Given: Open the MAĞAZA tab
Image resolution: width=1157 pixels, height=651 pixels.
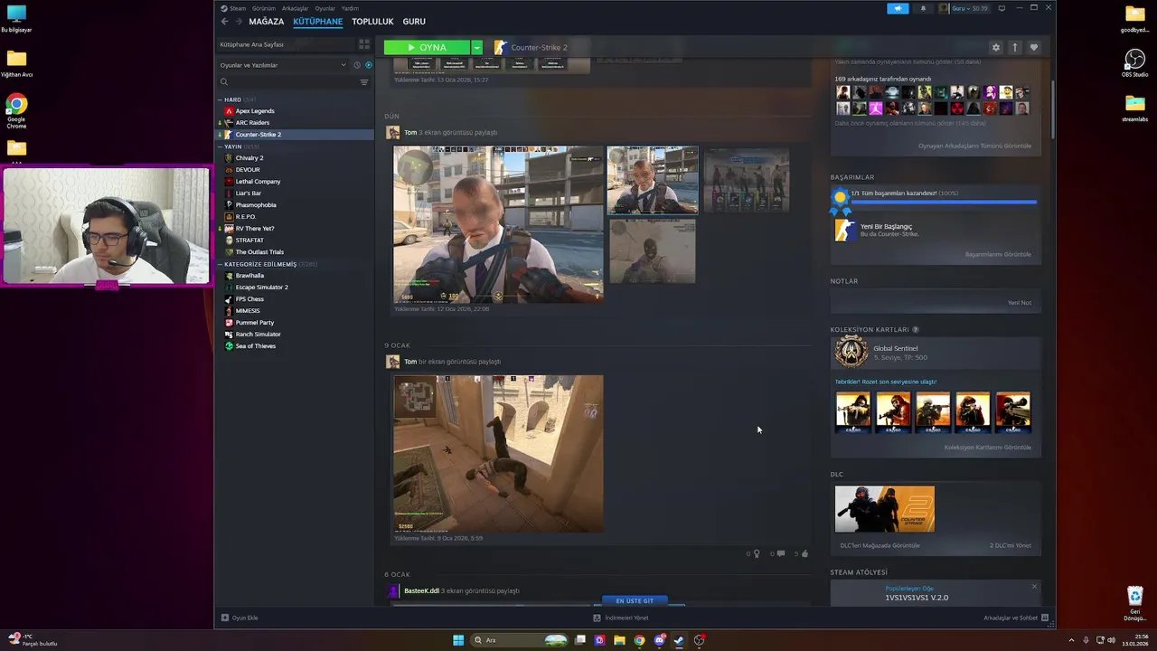Looking at the screenshot, I should point(267,21).
